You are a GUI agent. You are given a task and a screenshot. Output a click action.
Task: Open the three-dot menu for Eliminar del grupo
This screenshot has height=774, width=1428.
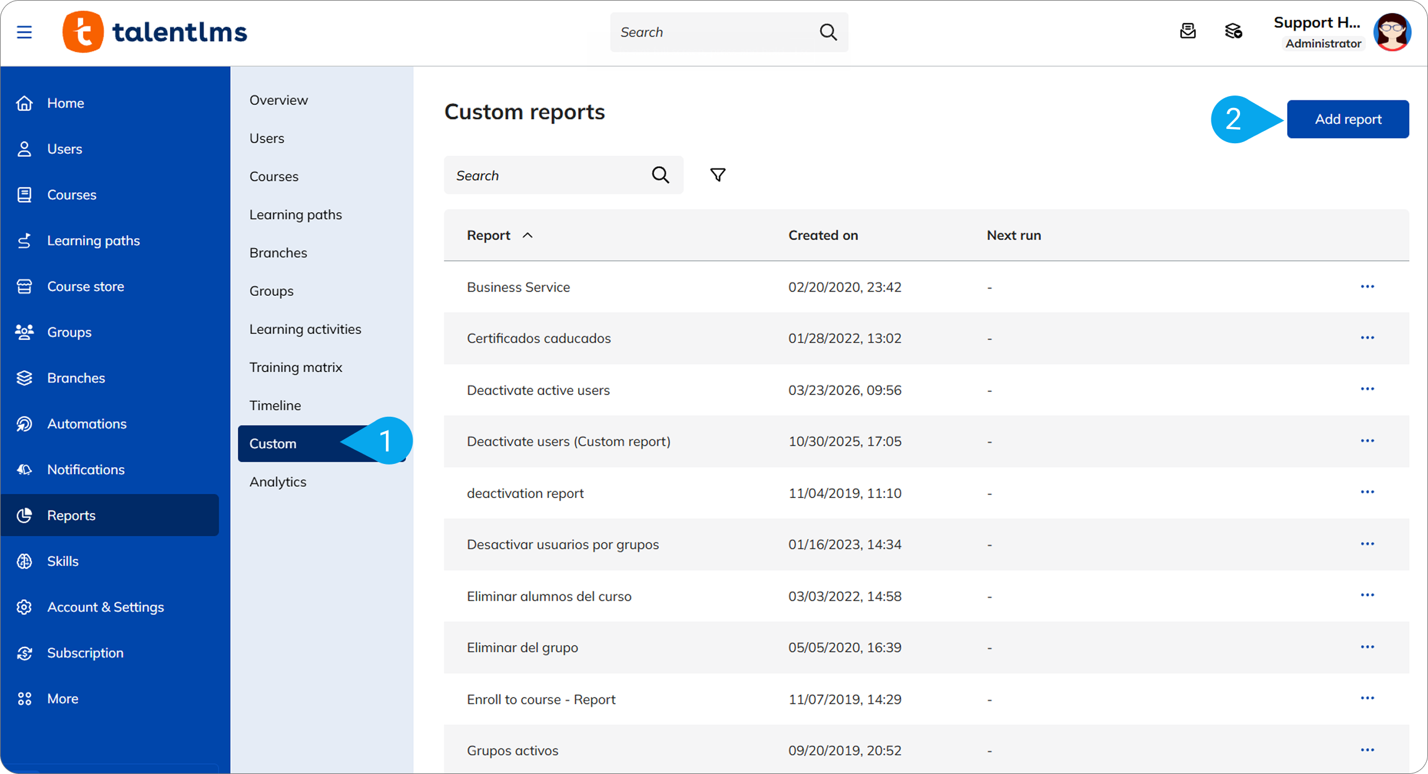click(1367, 647)
